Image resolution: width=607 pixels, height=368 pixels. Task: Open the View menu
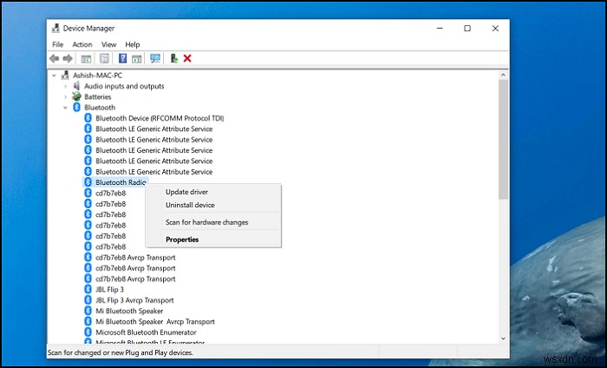point(108,44)
